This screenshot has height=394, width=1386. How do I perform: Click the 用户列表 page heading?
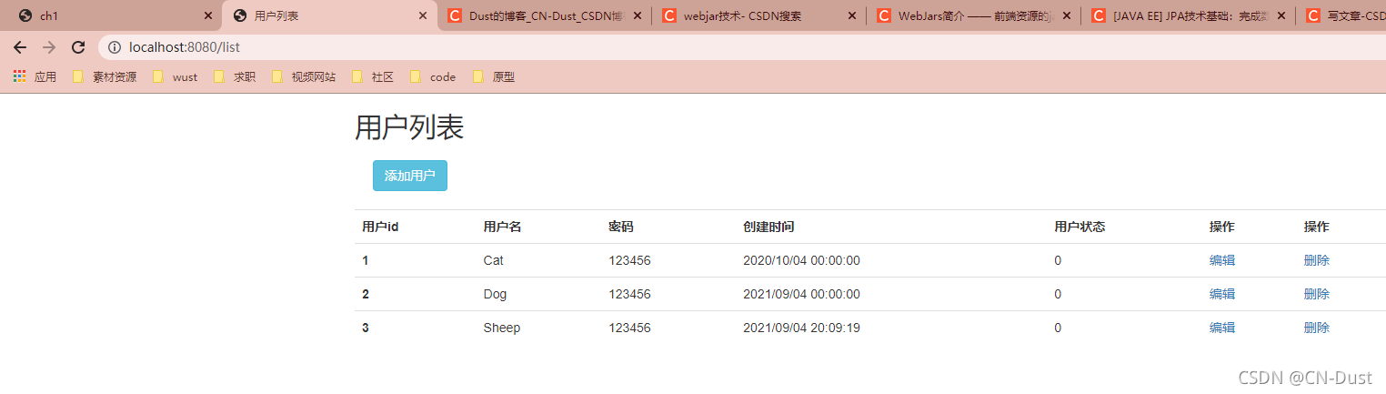point(409,128)
